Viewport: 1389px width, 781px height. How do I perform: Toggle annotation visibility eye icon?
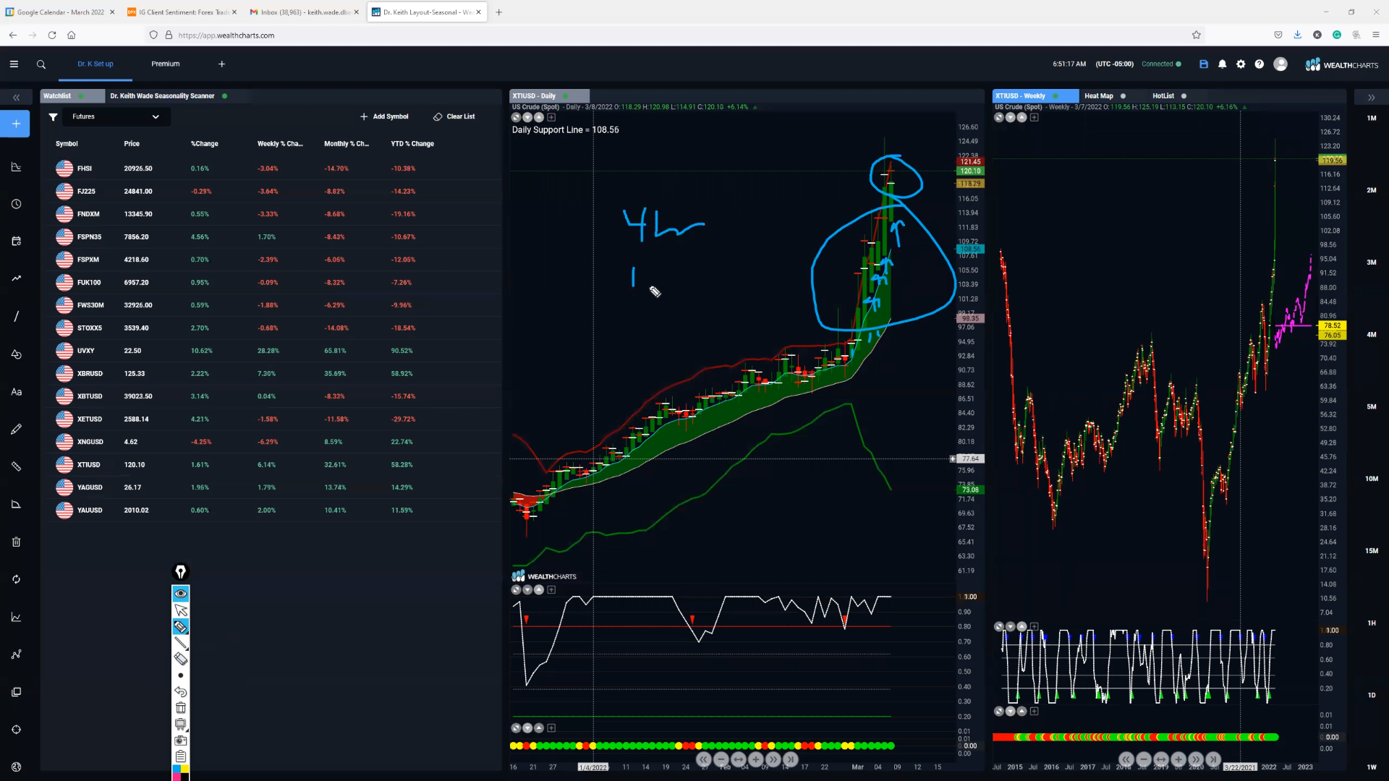(181, 594)
